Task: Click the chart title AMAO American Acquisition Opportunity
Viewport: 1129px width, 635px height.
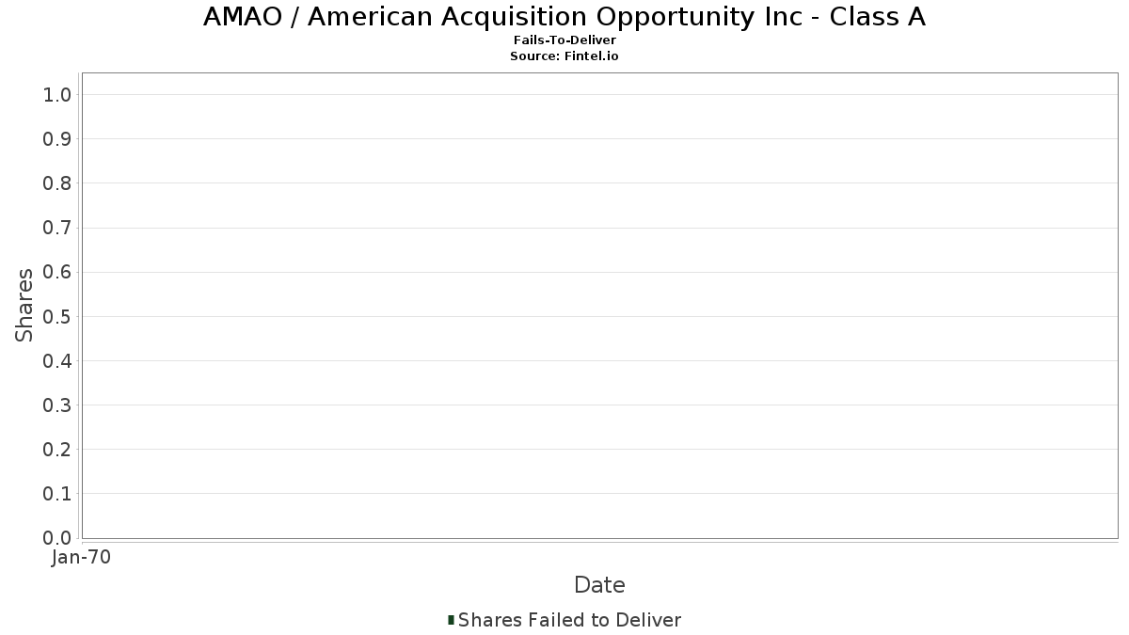Action: coord(564,17)
